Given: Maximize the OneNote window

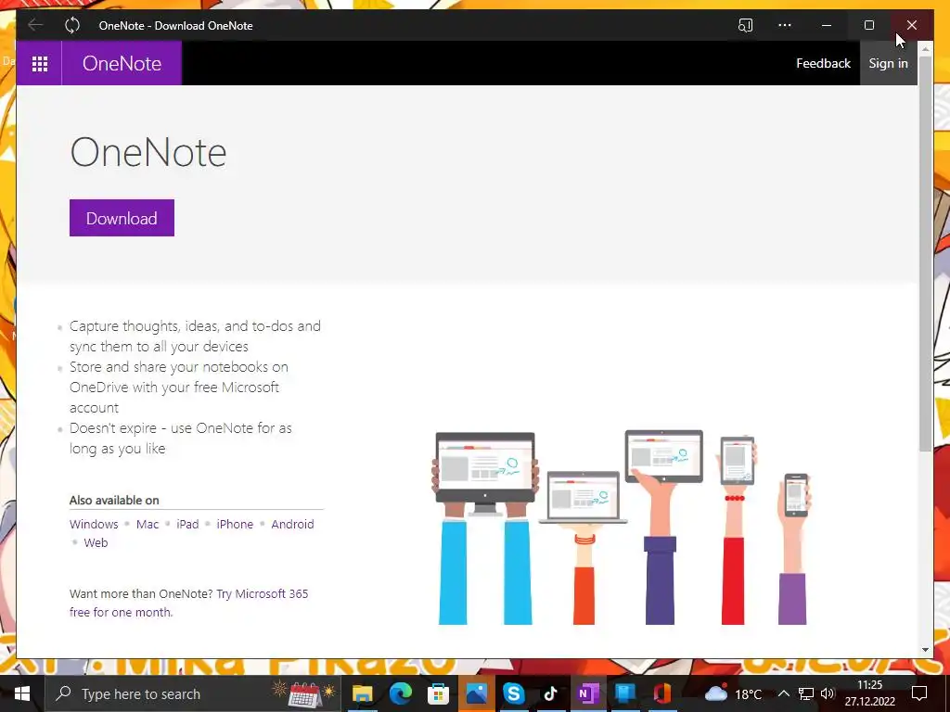Looking at the screenshot, I should [x=868, y=25].
